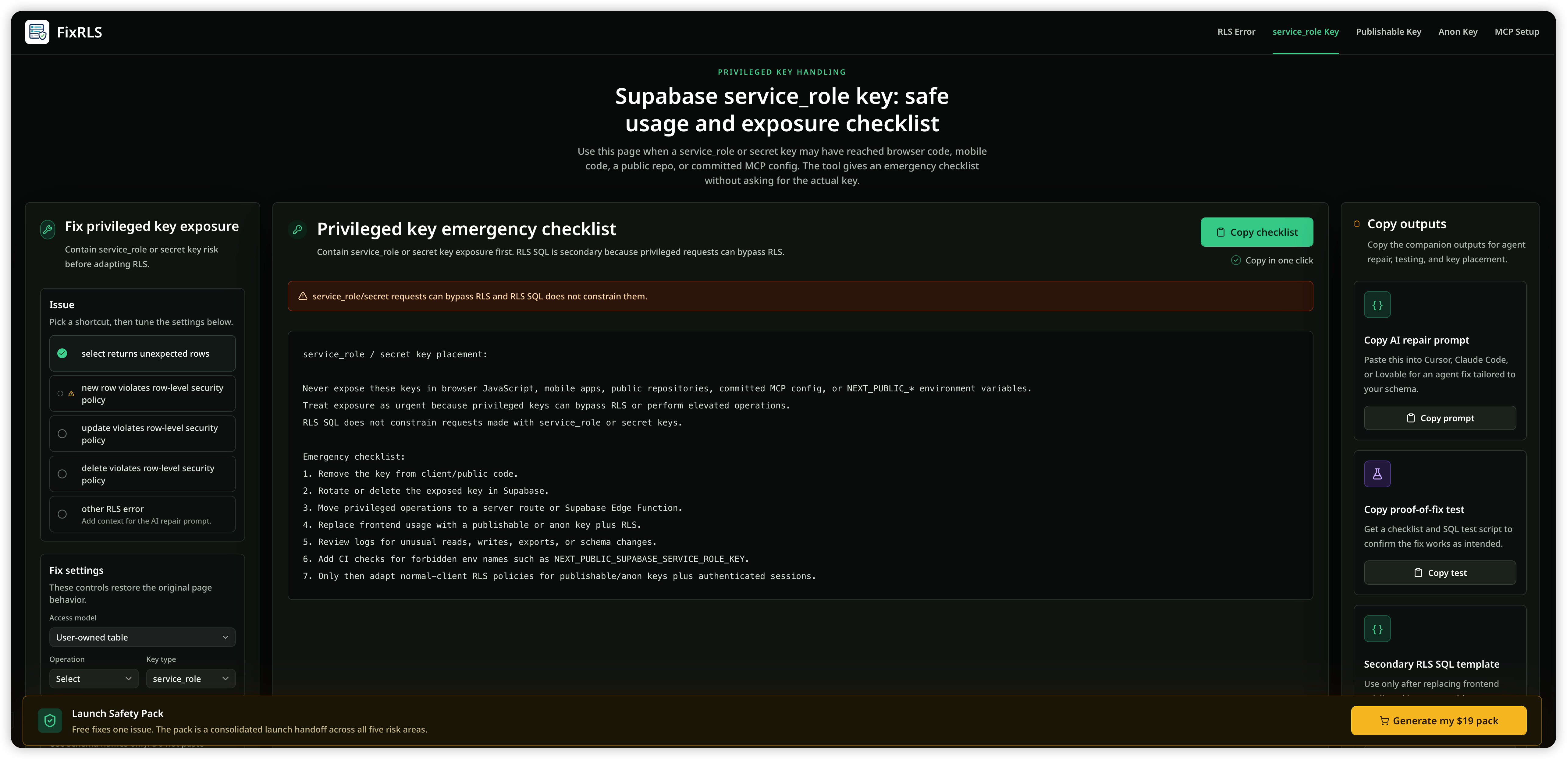Click the Copy prompt button
This screenshot has width=1567, height=759.
pos(1439,418)
